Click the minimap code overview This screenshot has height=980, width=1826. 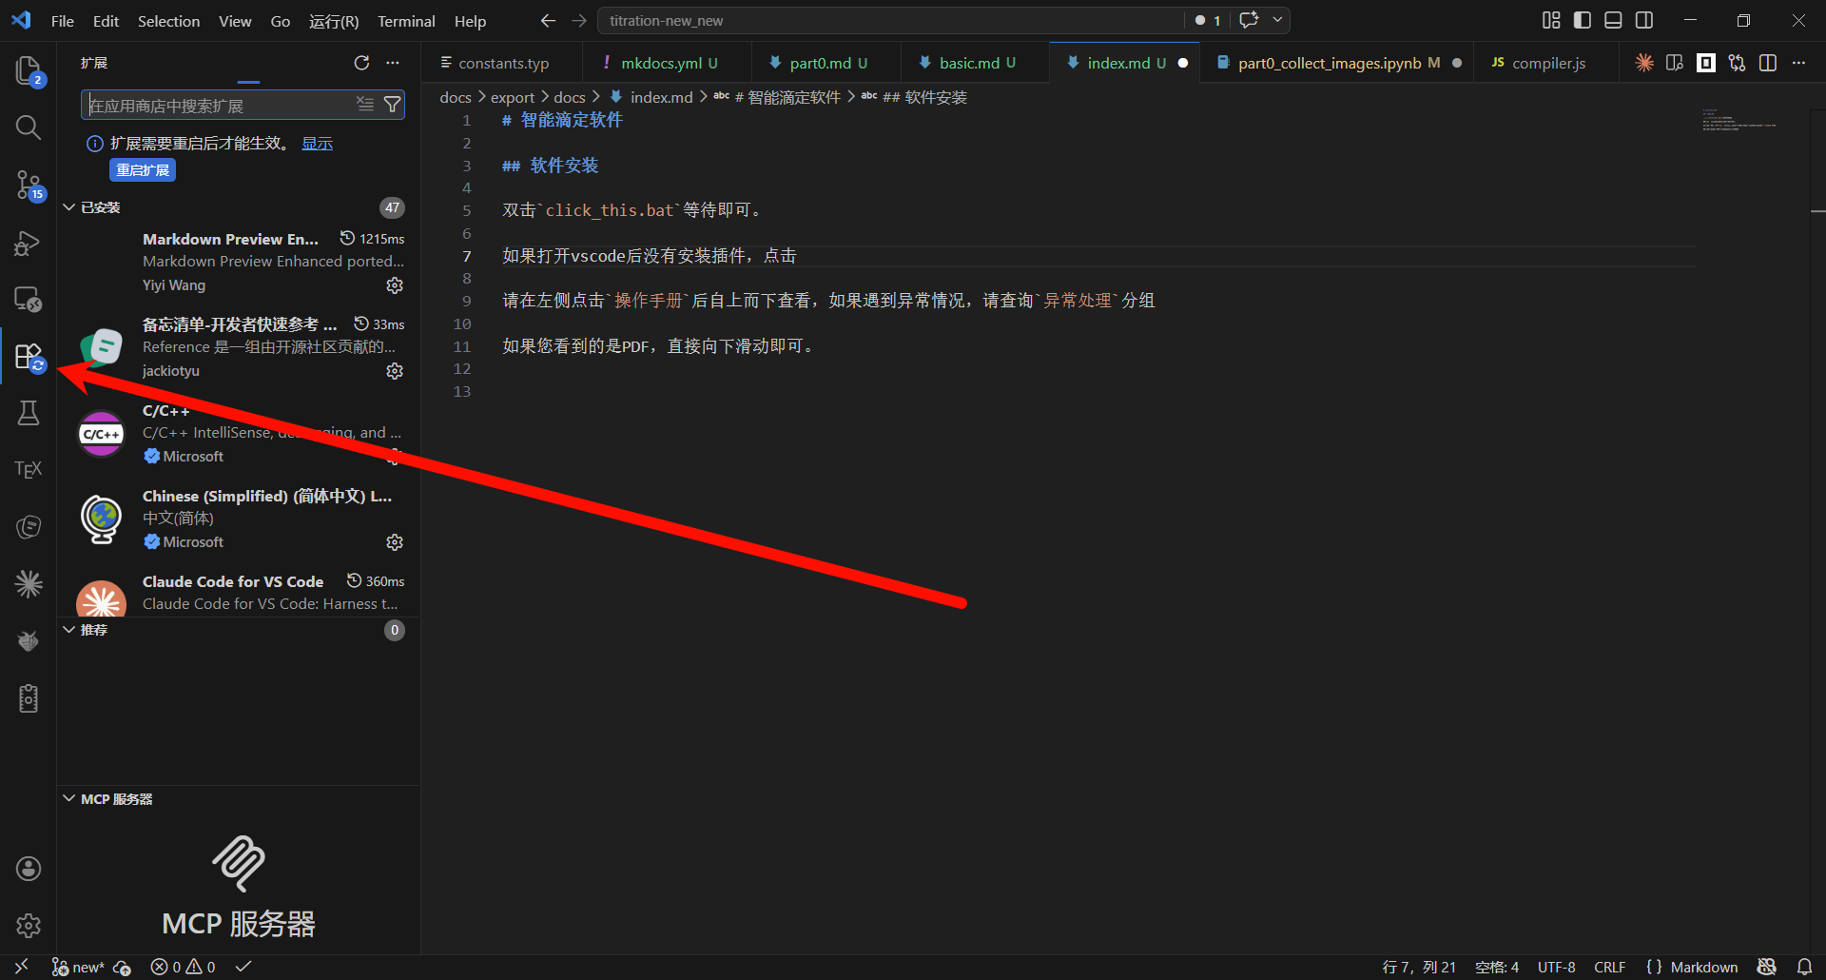pyautogui.click(x=1740, y=120)
